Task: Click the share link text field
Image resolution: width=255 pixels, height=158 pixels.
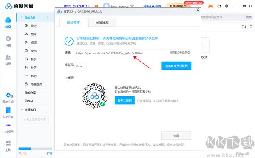Action: 133,53
